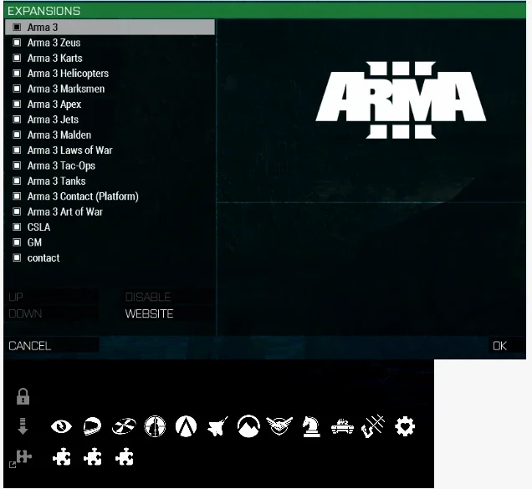Image resolution: width=532 pixels, height=489 pixels.
Task: Select the Malden mountain icon
Action: coord(248,426)
